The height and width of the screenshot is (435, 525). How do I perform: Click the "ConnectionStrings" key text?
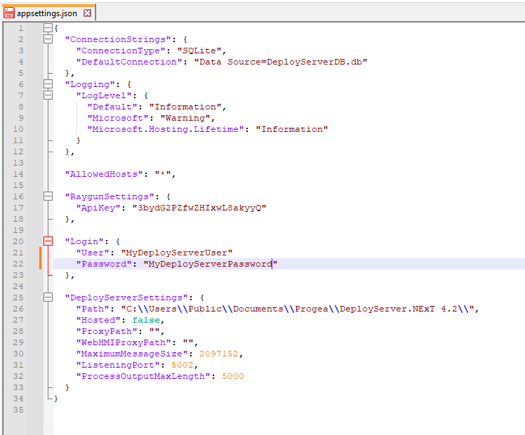click(118, 39)
